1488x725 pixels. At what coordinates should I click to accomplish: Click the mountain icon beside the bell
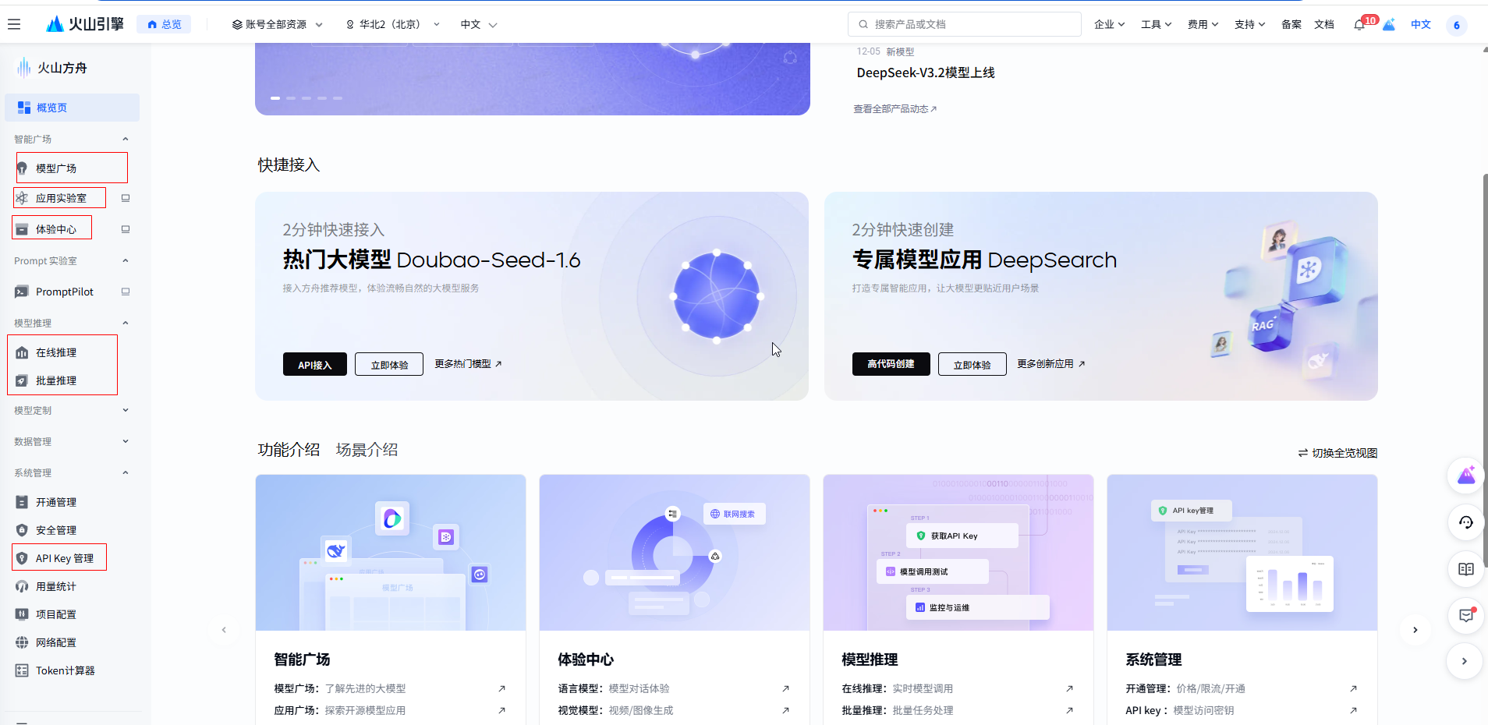1389,25
